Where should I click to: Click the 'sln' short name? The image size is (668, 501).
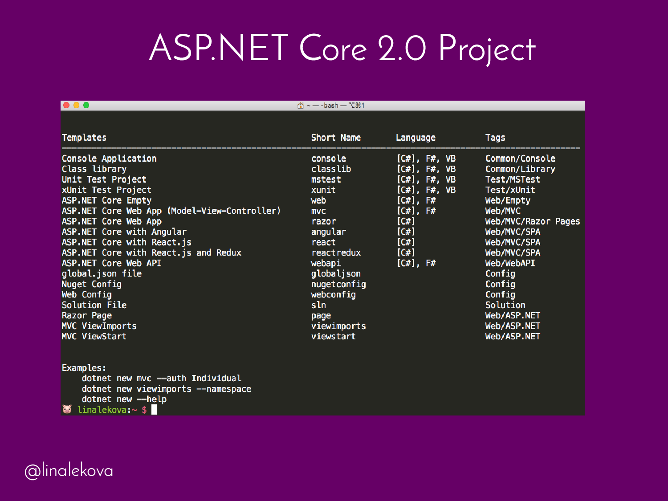318,305
